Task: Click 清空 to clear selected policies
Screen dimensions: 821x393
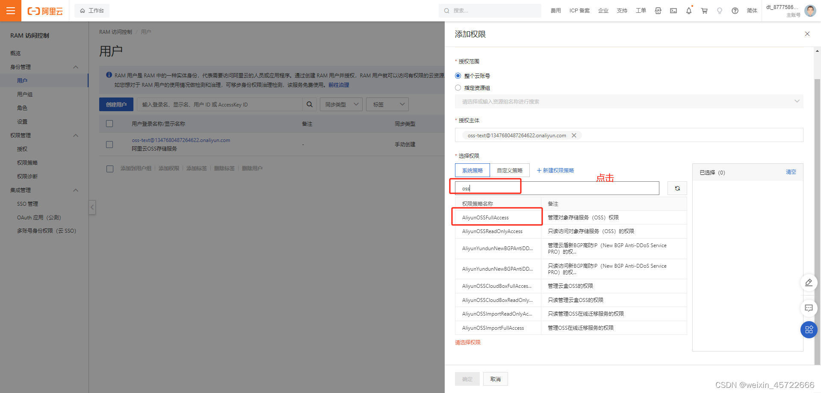Action: pyautogui.click(x=791, y=172)
